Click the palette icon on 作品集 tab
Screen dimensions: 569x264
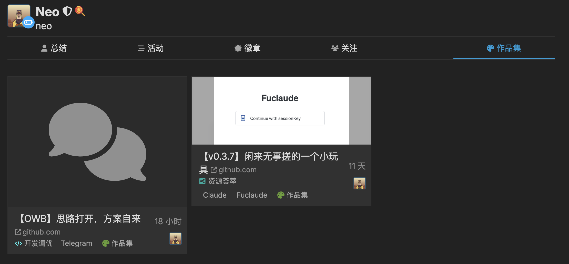coord(490,48)
